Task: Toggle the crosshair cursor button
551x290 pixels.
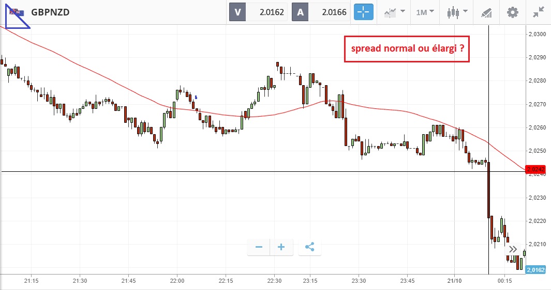Action: pos(363,12)
